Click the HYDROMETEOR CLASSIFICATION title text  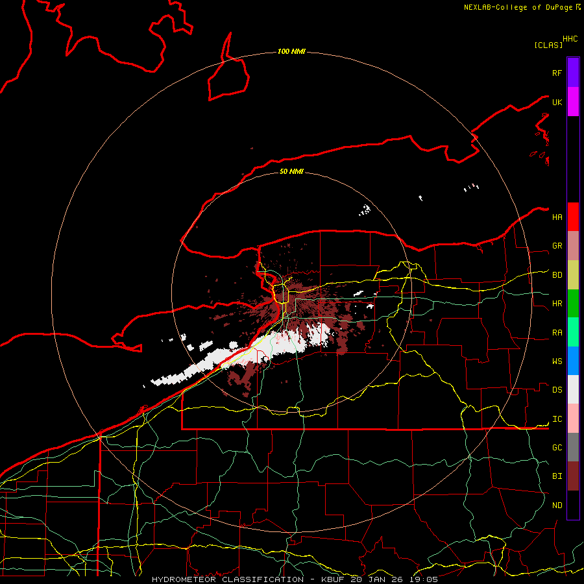[228, 579]
